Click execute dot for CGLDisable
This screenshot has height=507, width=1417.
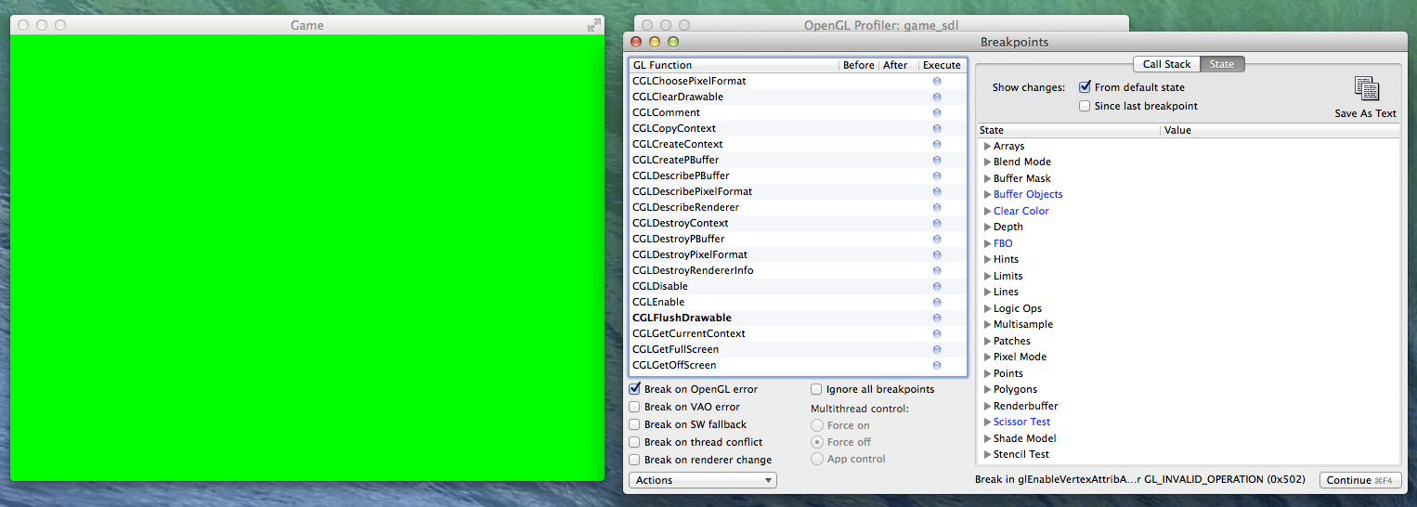click(x=937, y=286)
